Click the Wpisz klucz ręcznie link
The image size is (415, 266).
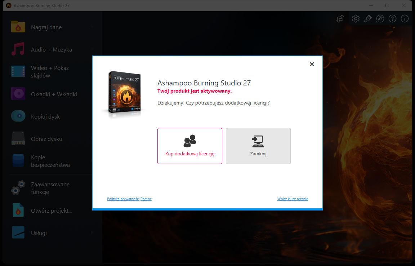pos(293,199)
